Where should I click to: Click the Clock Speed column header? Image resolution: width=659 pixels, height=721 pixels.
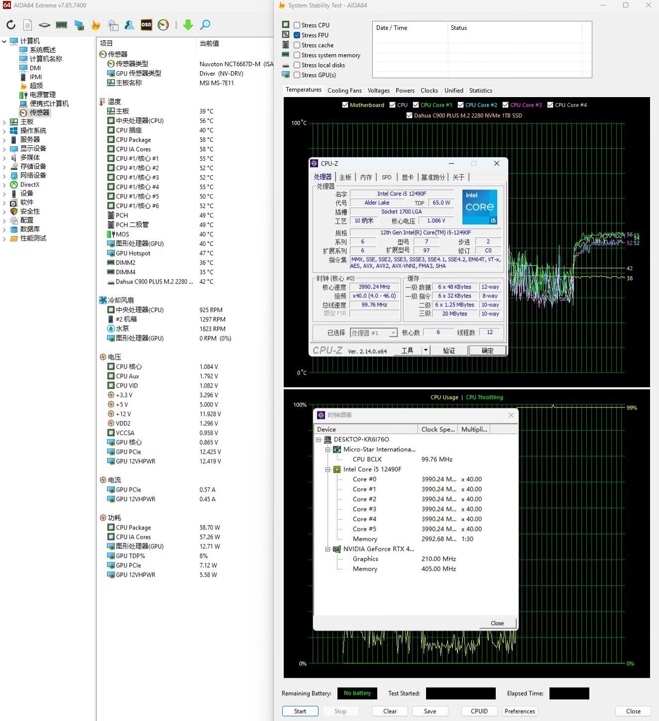(439, 429)
